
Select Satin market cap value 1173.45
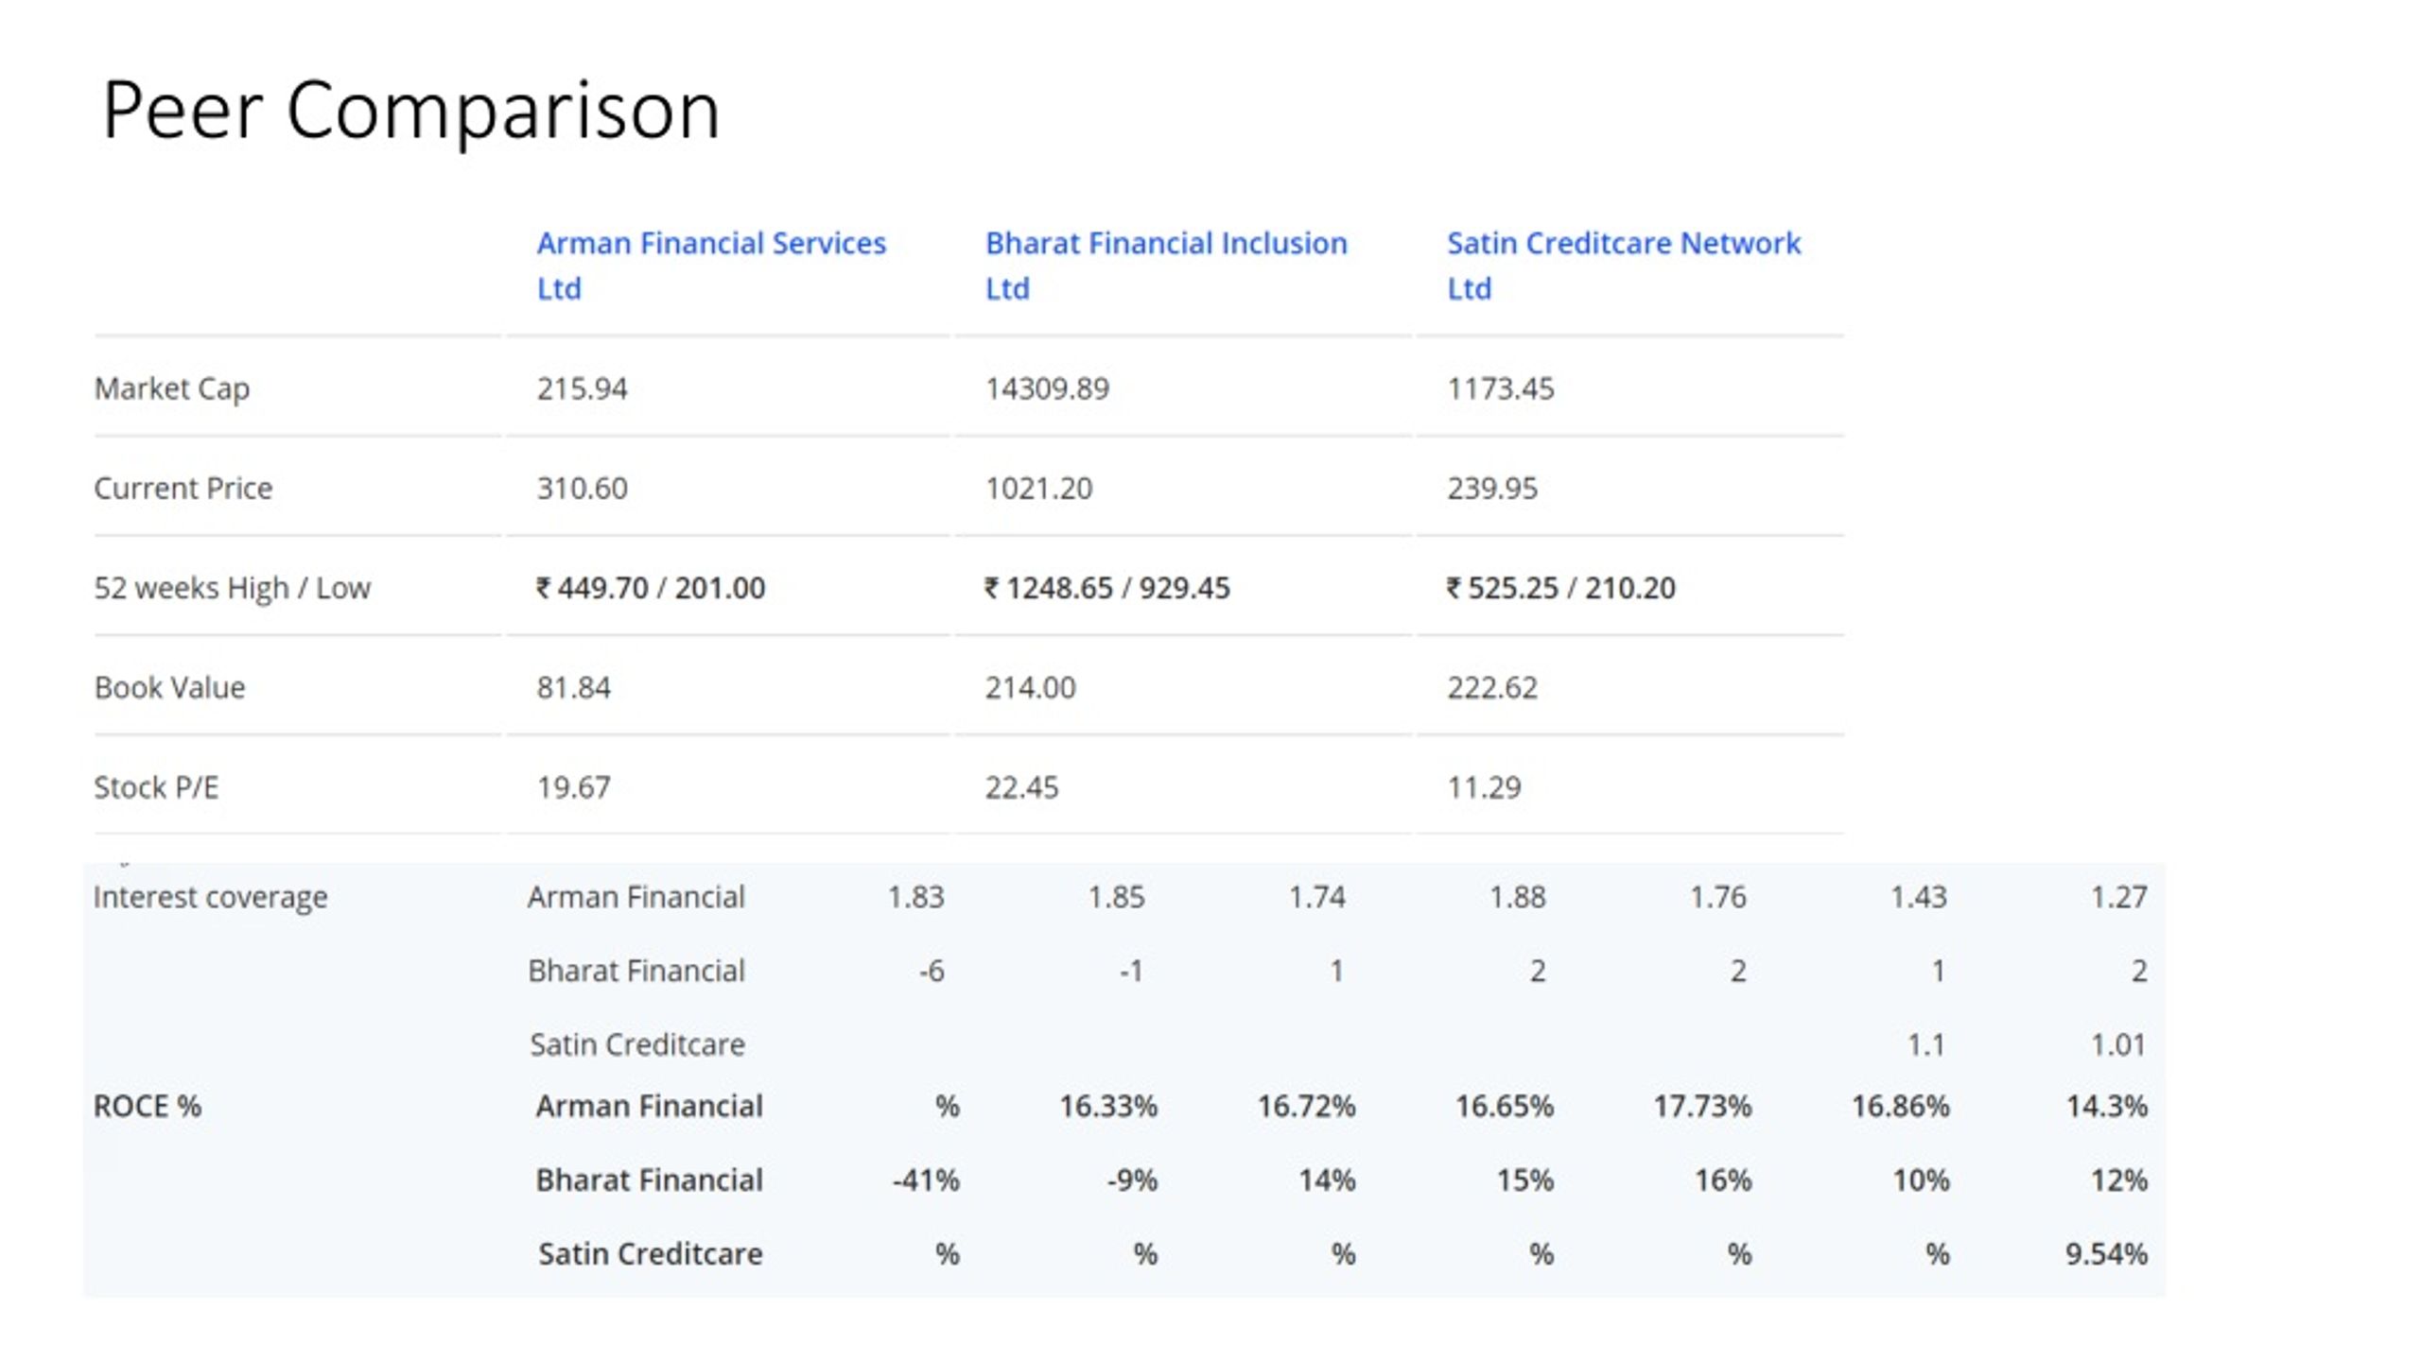[1501, 388]
